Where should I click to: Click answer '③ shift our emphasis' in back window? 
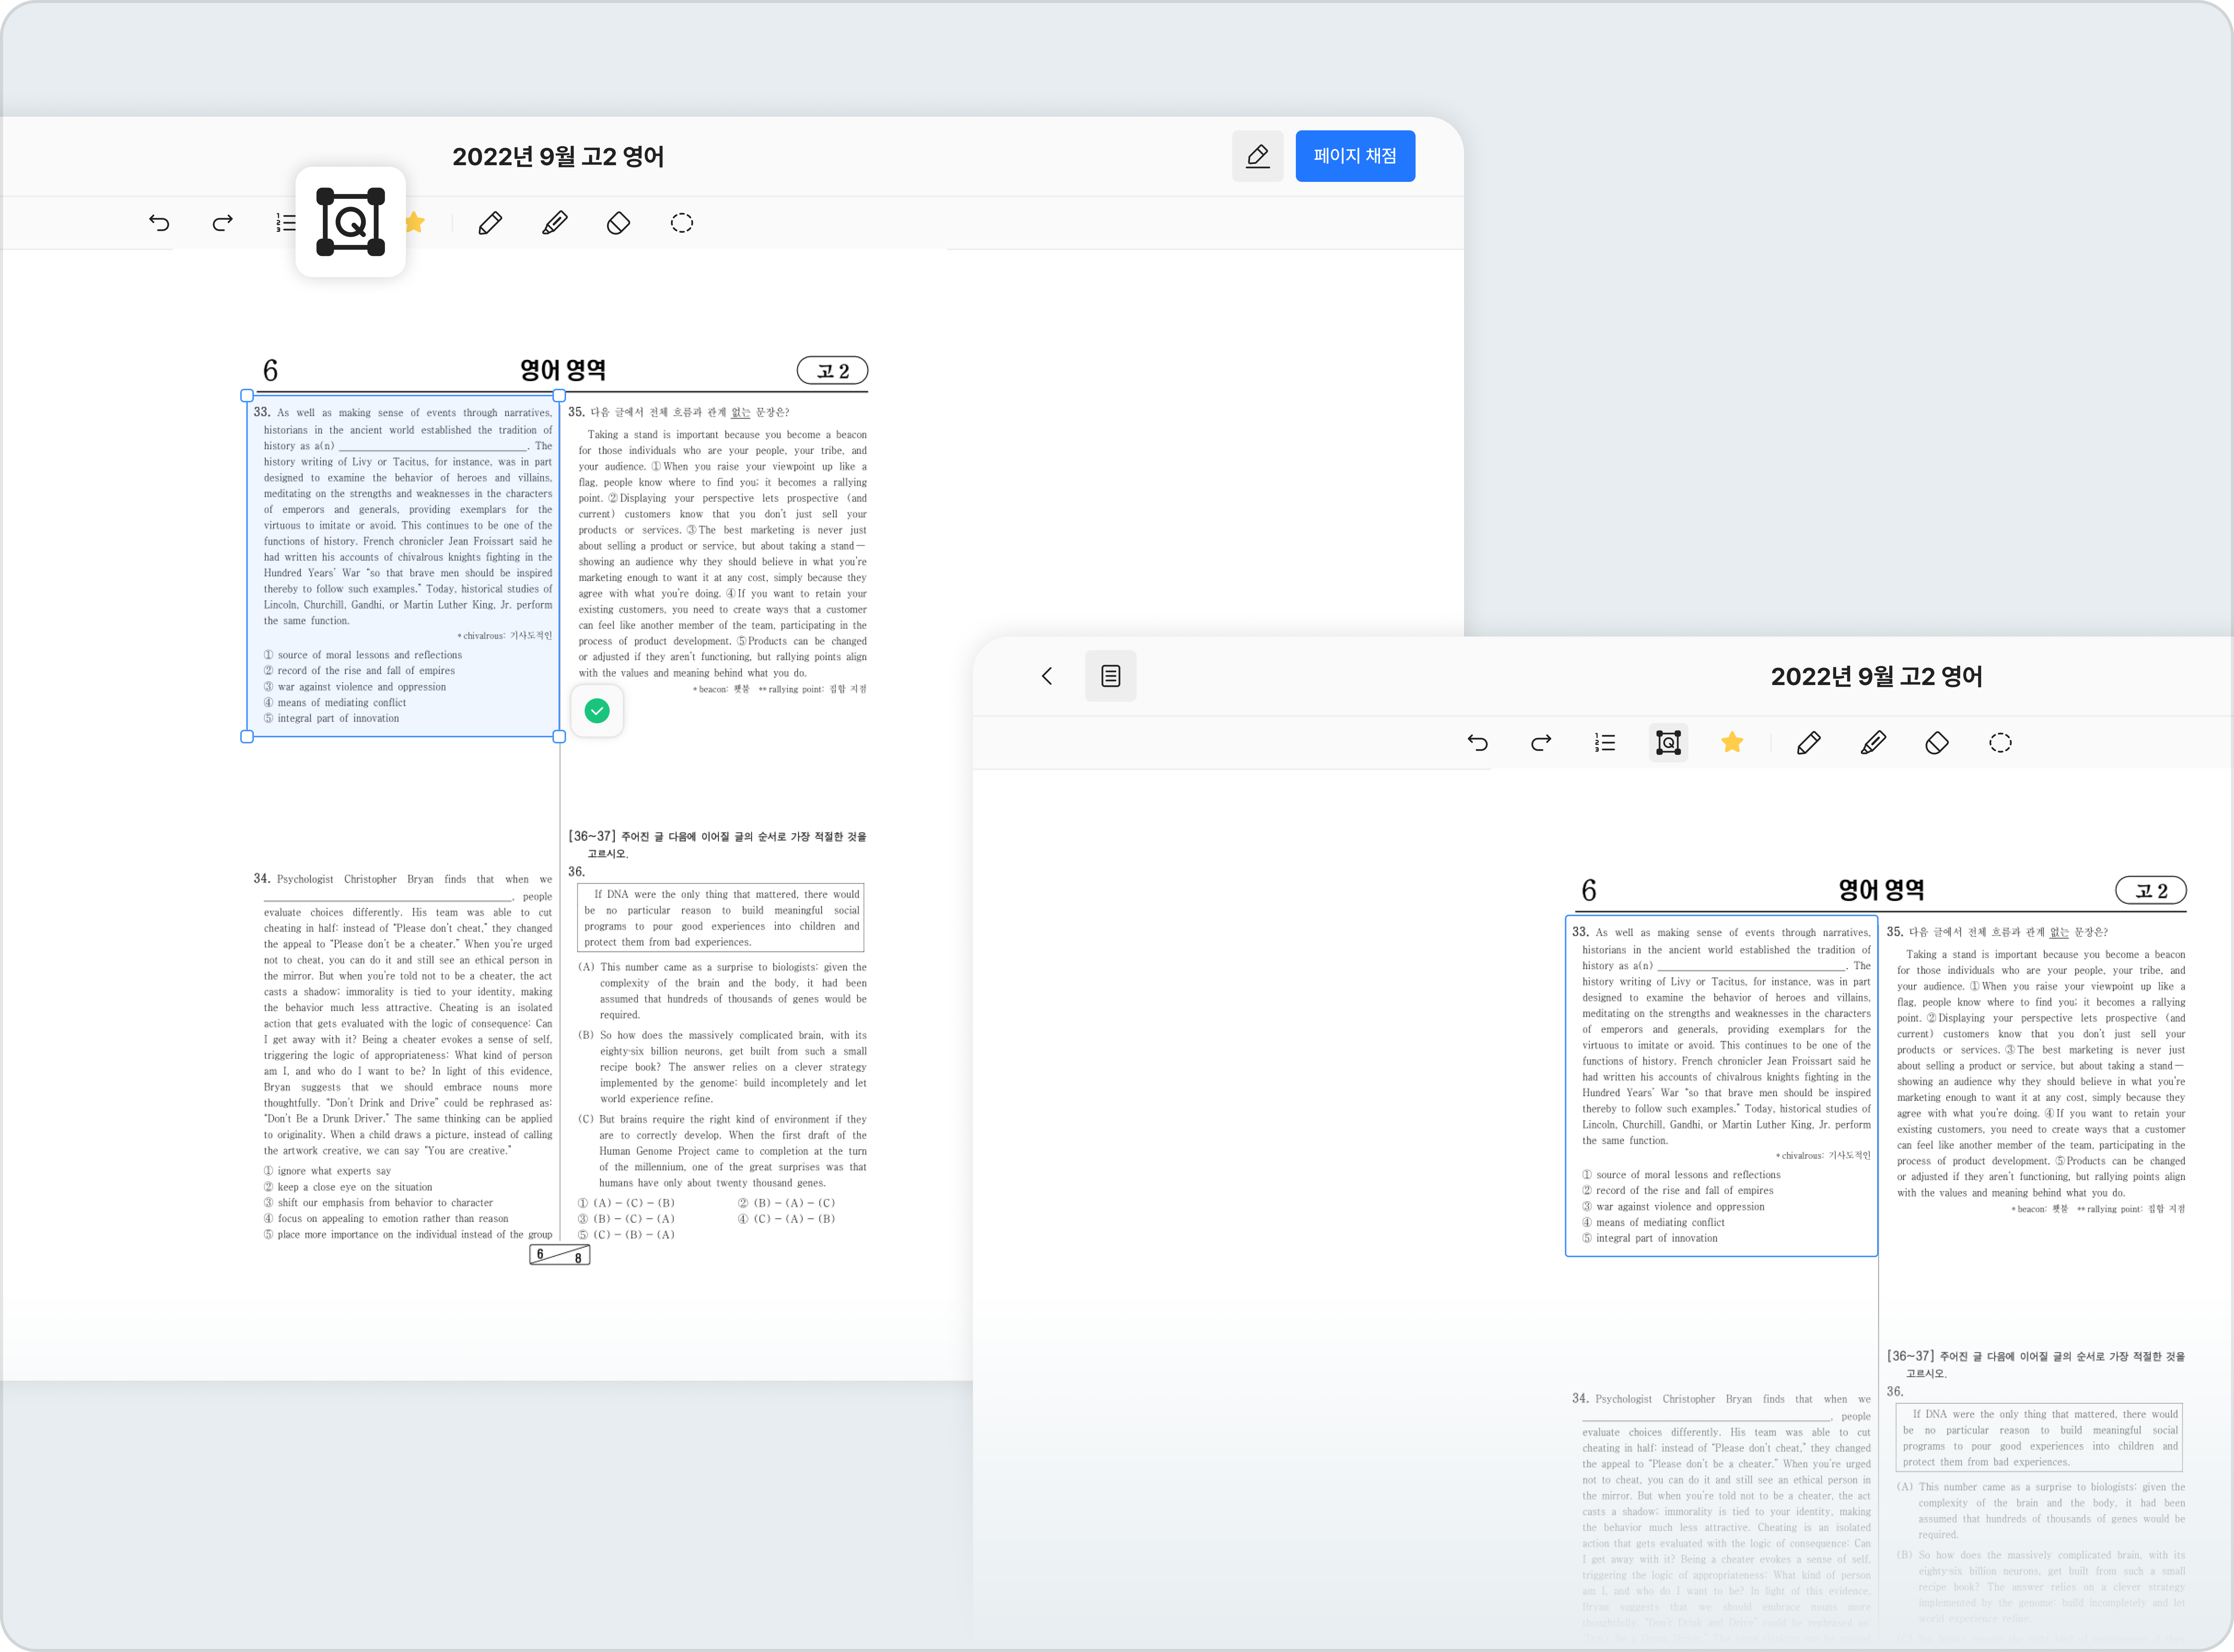tap(378, 1203)
